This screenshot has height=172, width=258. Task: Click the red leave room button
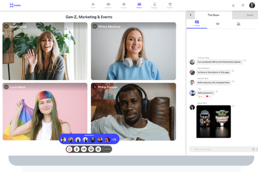(x=69, y=149)
